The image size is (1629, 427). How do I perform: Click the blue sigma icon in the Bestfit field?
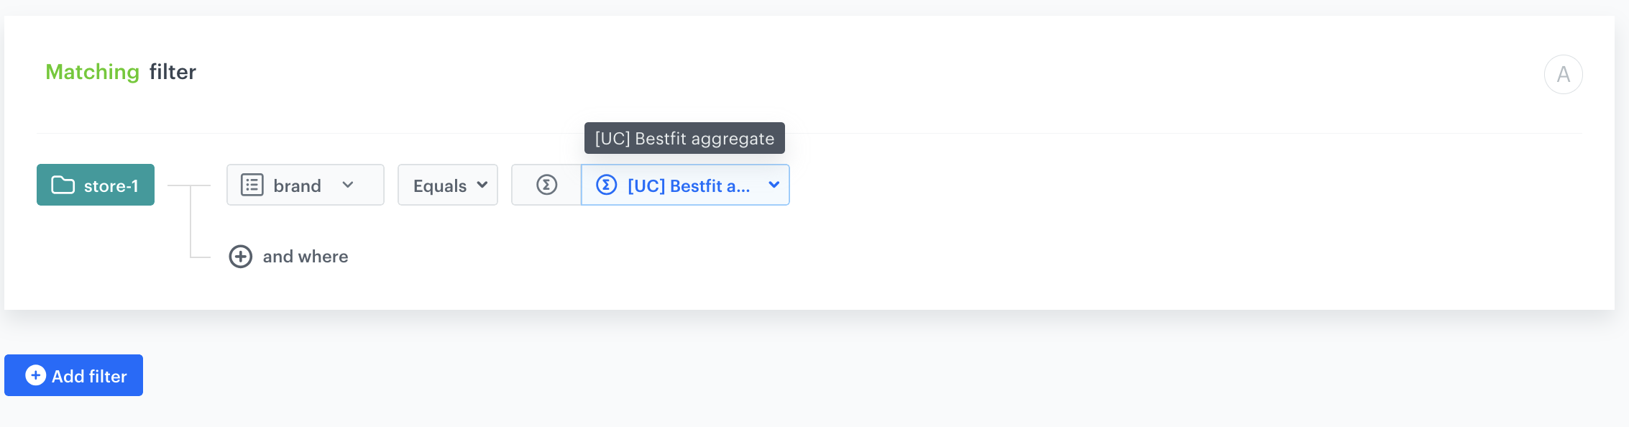click(606, 185)
